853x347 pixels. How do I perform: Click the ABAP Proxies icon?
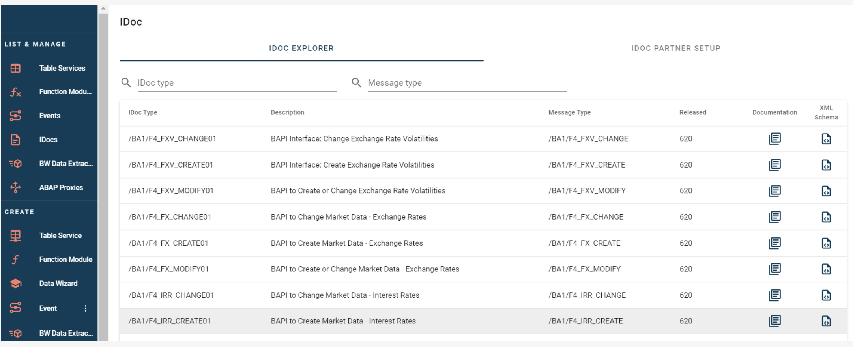click(15, 187)
